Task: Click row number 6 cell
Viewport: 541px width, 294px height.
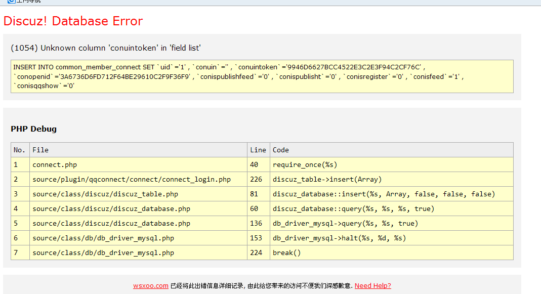Action: (20, 238)
